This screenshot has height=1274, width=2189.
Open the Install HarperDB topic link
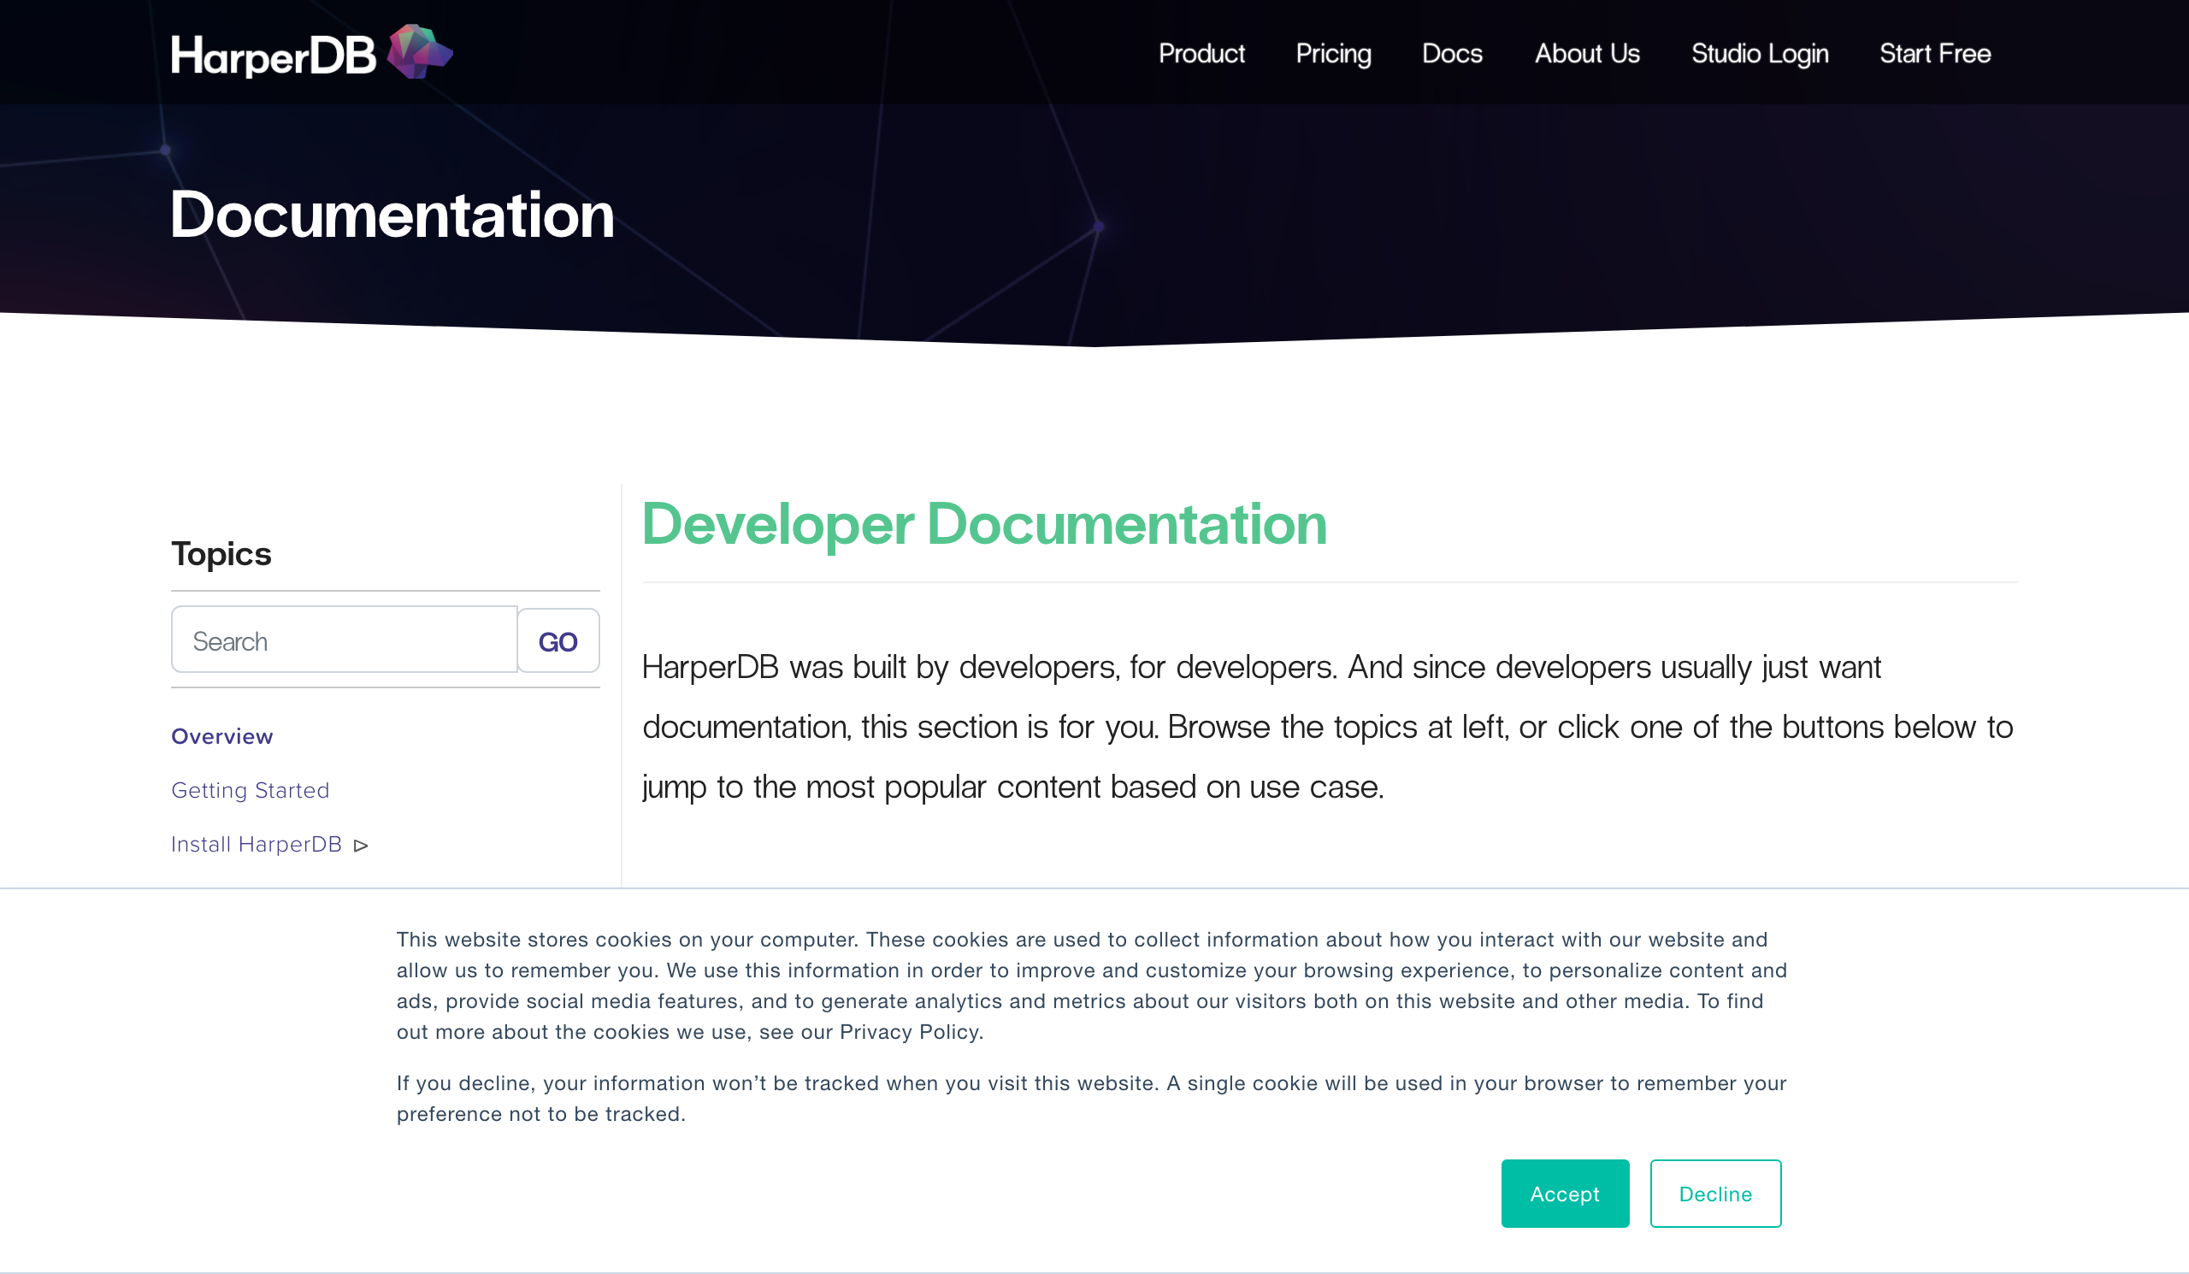(257, 844)
